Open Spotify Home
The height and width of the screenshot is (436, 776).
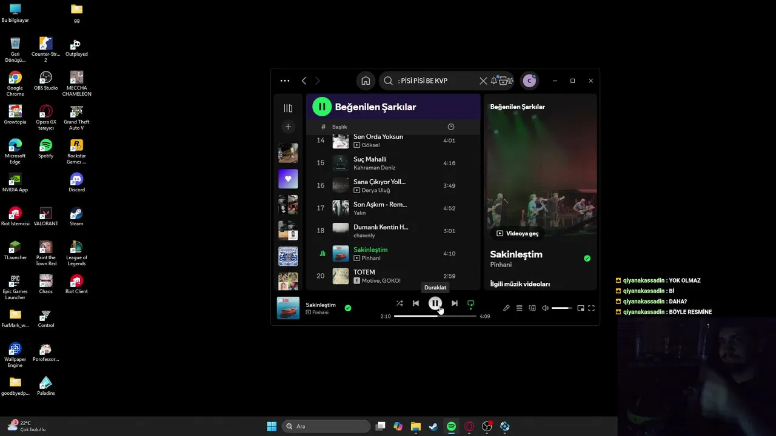pyautogui.click(x=366, y=81)
